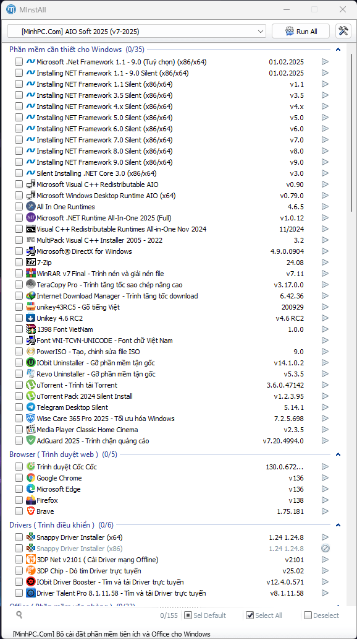357x639 pixels.
Task: Click the MInstAll title bar logo
Action: coord(11,9)
